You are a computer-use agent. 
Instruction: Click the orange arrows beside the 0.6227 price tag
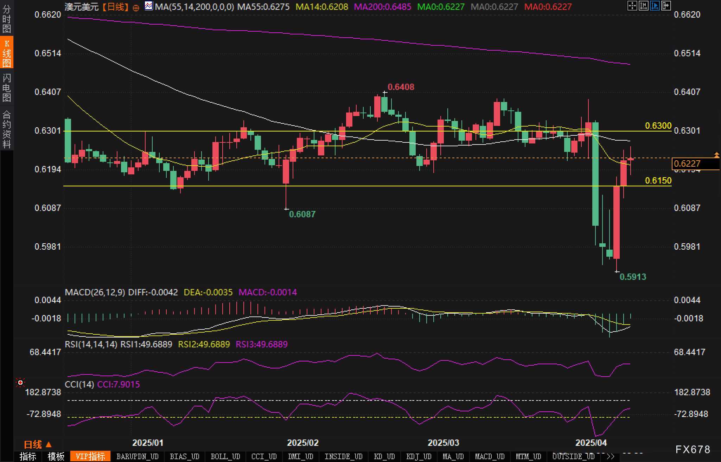pyautogui.click(x=716, y=155)
